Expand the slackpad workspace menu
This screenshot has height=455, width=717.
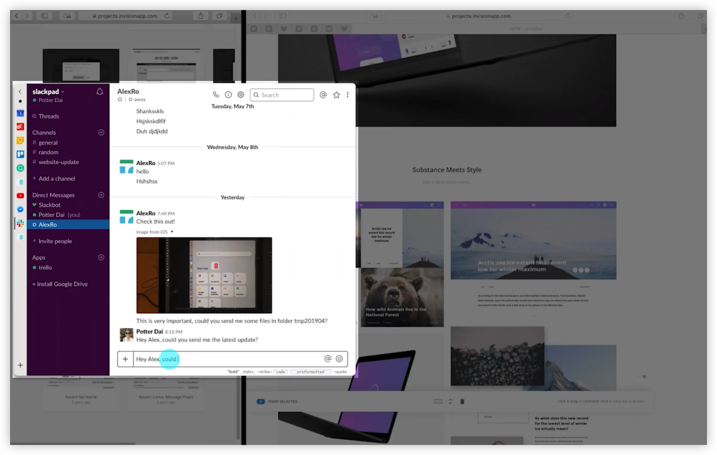pos(49,92)
